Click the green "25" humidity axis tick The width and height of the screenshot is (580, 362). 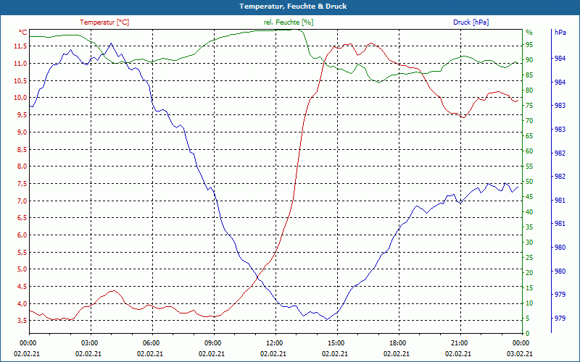pos(529,258)
